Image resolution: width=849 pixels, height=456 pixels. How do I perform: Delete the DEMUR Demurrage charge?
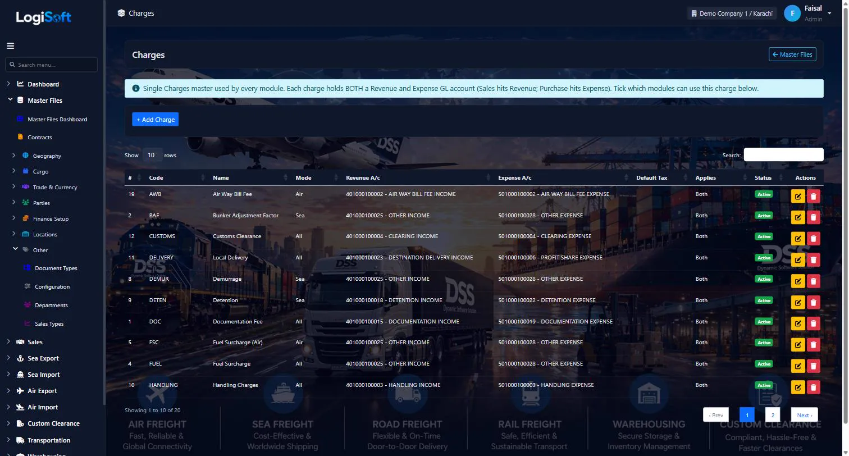813,281
